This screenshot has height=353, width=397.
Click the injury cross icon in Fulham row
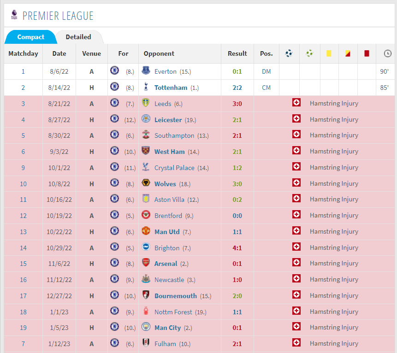(x=296, y=343)
